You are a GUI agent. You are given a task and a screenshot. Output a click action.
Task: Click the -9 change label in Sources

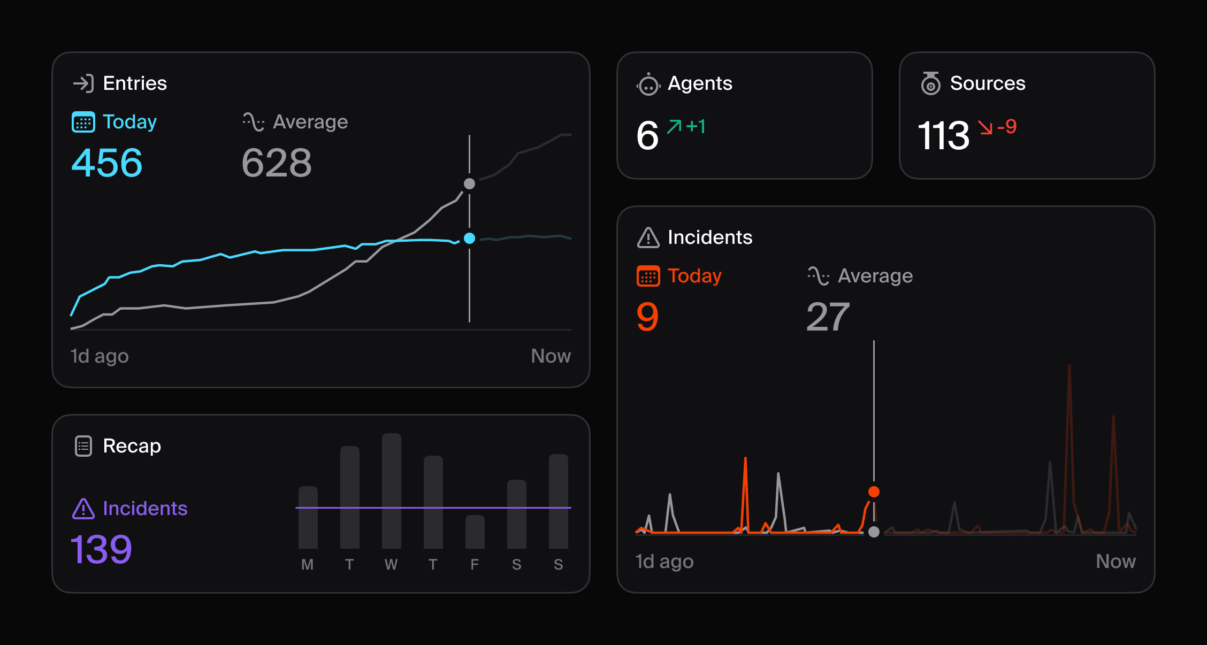pos(1007,127)
